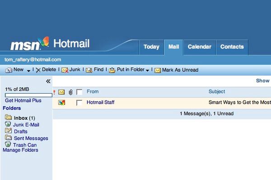The height and width of the screenshot is (180, 271).
Task: Open the Trash Can folder link
Action: (x=25, y=145)
